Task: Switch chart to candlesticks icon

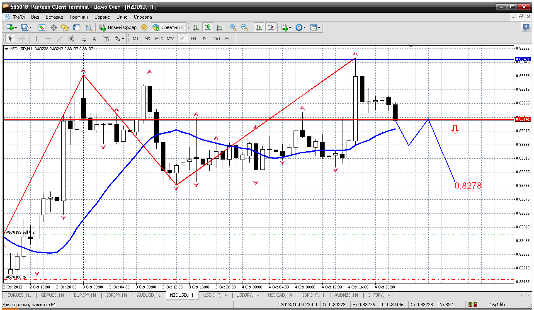Action: (208, 27)
